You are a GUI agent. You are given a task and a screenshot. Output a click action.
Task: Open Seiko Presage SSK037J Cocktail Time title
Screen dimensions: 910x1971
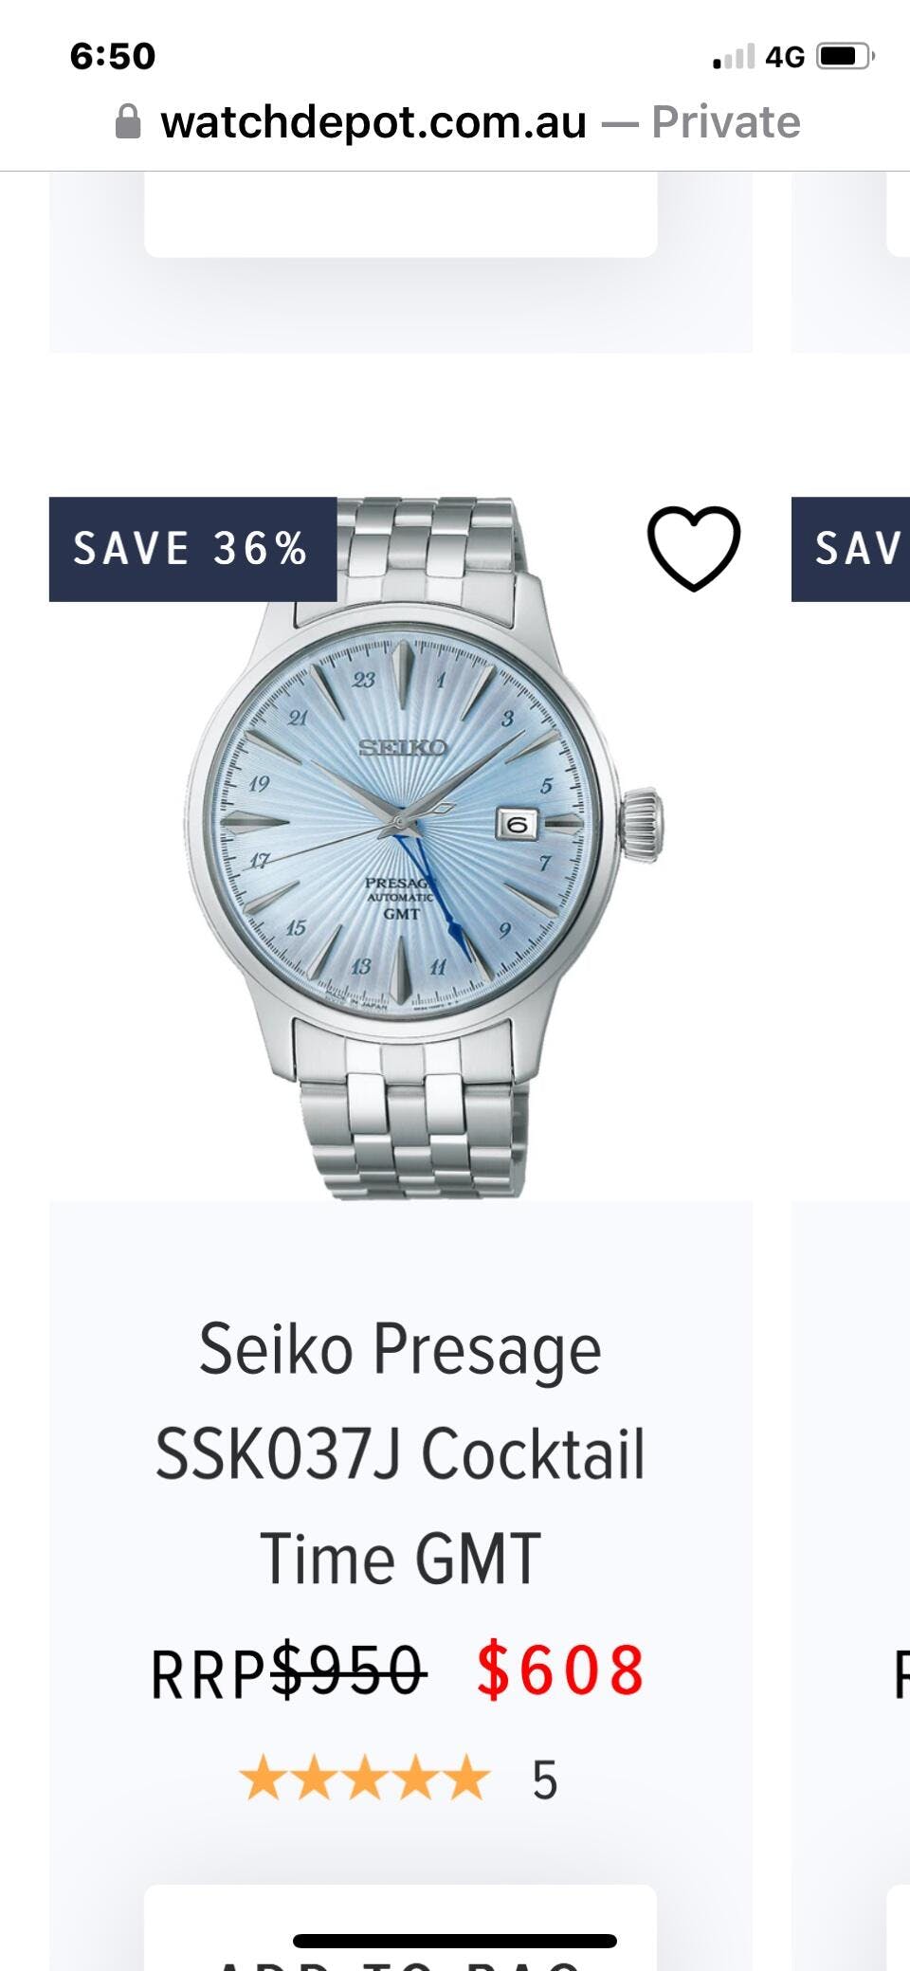[400, 1453]
